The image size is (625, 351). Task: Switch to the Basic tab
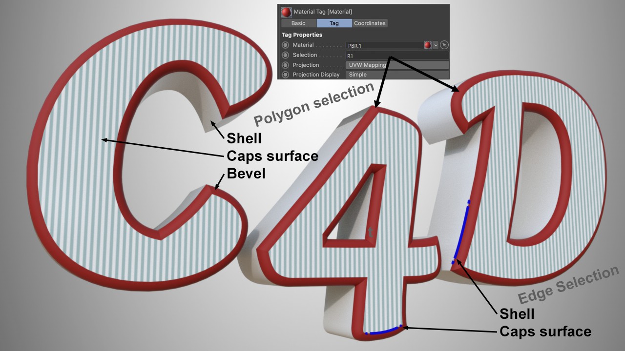point(298,23)
